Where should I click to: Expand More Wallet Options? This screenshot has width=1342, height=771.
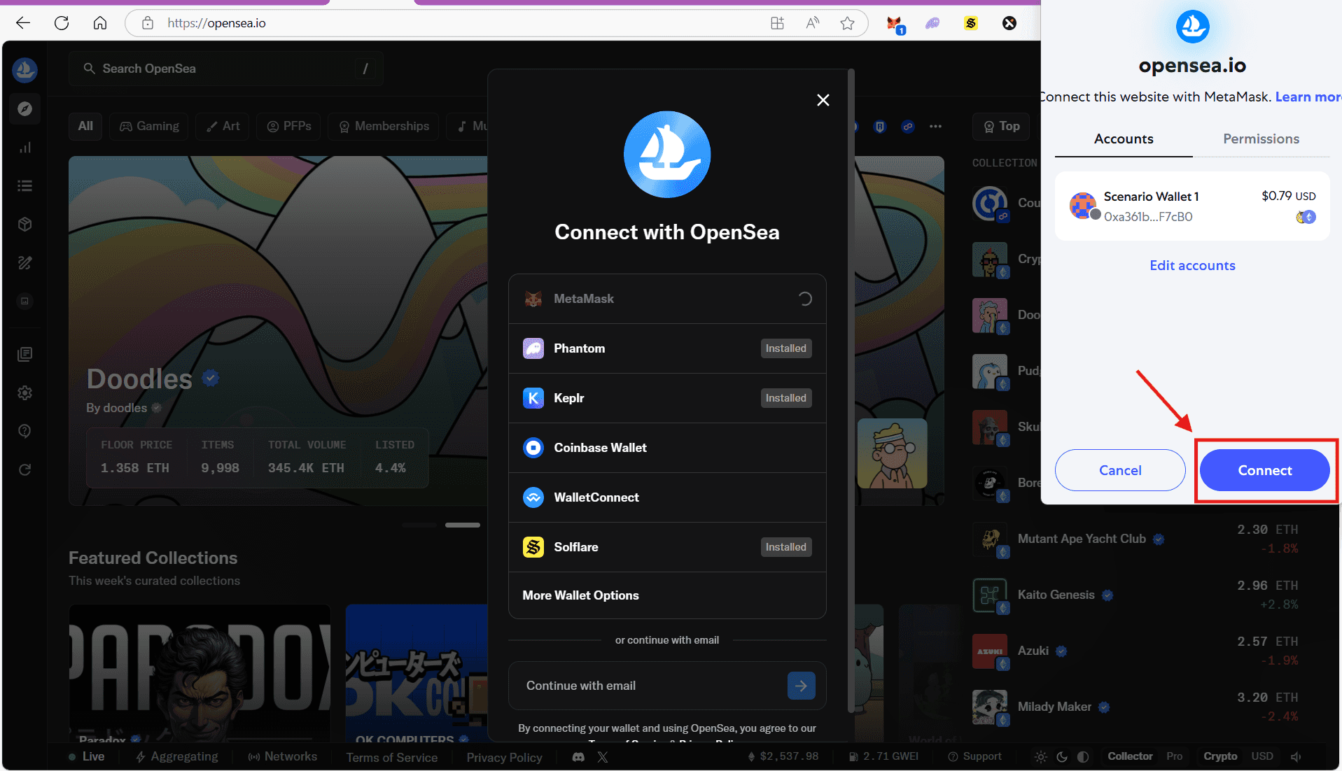667,595
